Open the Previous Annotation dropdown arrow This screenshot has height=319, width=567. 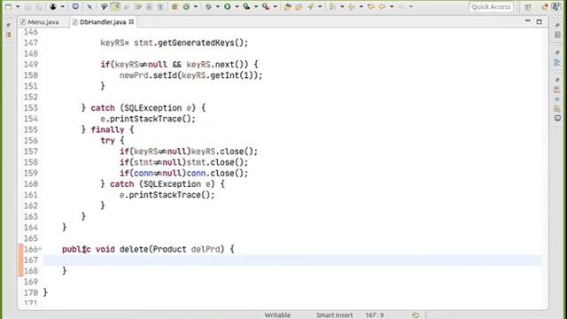tap(361, 7)
